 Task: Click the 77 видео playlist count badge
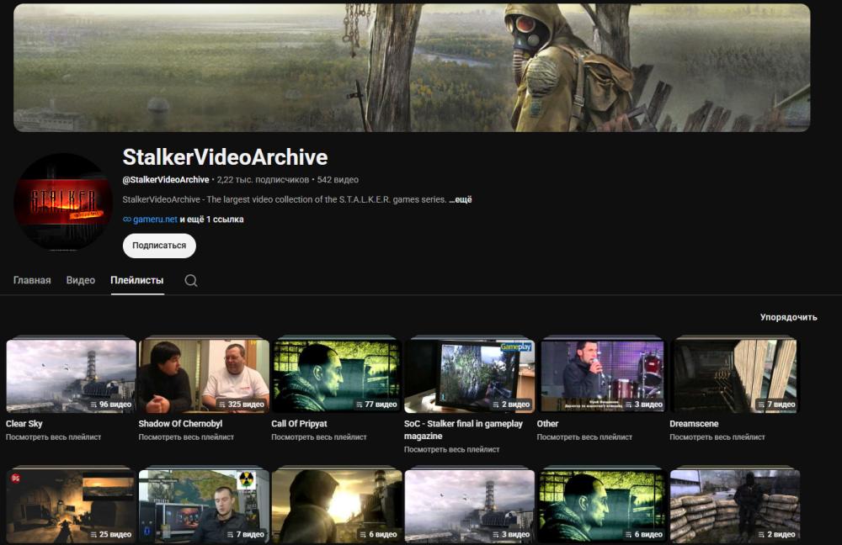(x=376, y=405)
